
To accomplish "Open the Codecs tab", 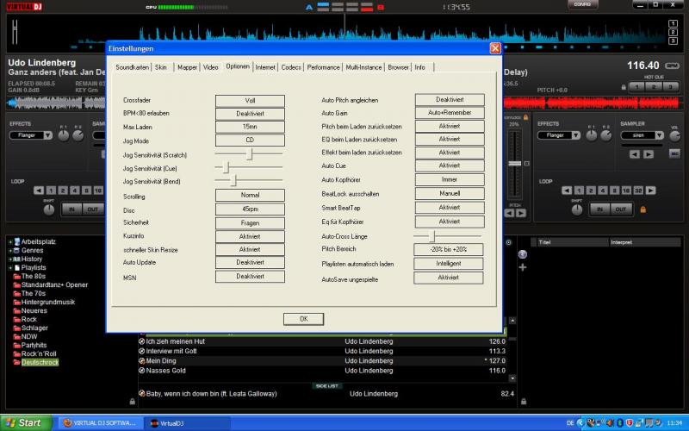I will click(x=291, y=67).
